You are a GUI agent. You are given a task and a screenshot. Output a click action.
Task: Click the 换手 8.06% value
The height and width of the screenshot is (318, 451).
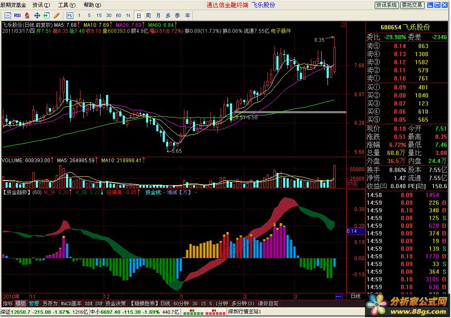(397, 170)
